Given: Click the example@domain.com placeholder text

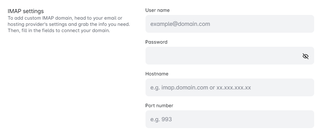Looking at the screenshot, I should (x=180, y=24).
